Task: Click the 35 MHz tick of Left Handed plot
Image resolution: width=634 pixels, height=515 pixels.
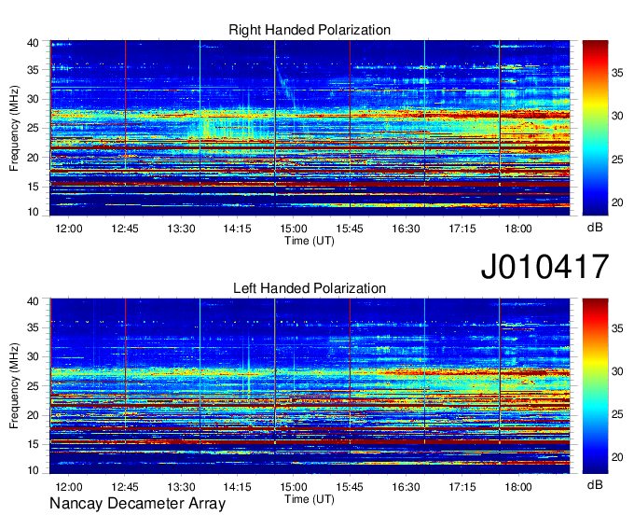Action: [x=34, y=327]
